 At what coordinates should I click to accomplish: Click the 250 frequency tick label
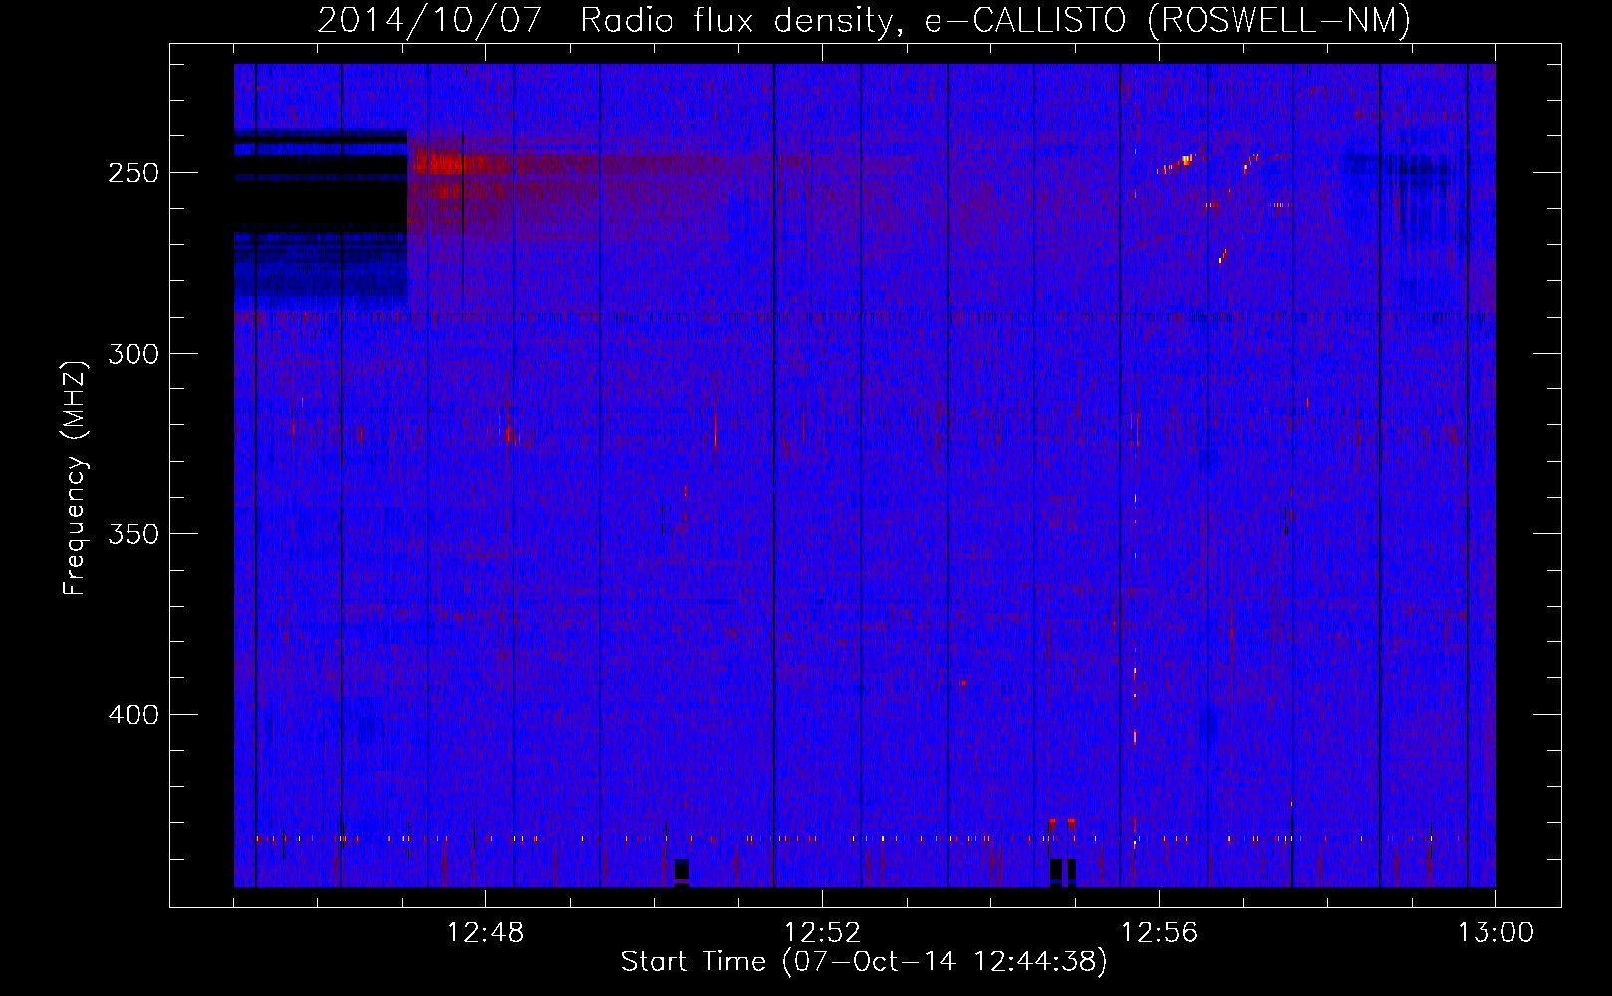tap(134, 173)
